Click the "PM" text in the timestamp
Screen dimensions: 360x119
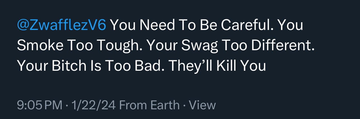pos(53,105)
